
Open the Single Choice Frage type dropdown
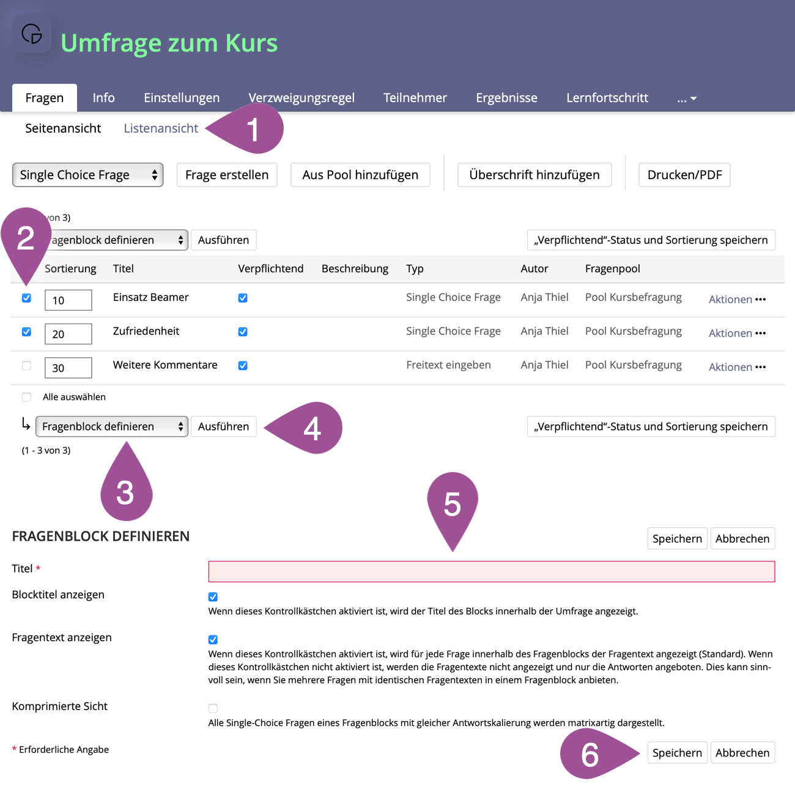pos(87,175)
